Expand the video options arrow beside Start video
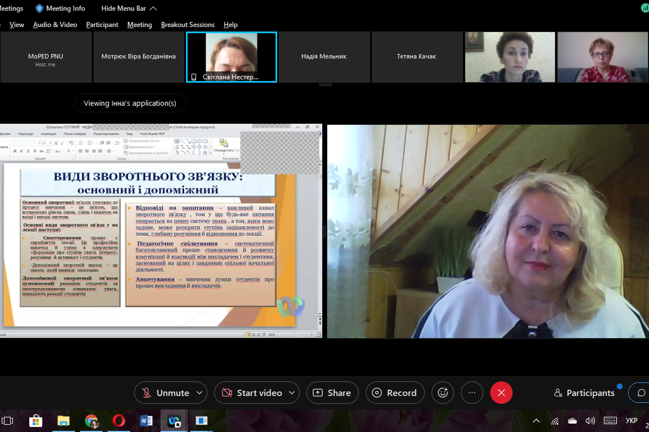Screen dimensions: 649x432 pyautogui.click(x=291, y=393)
